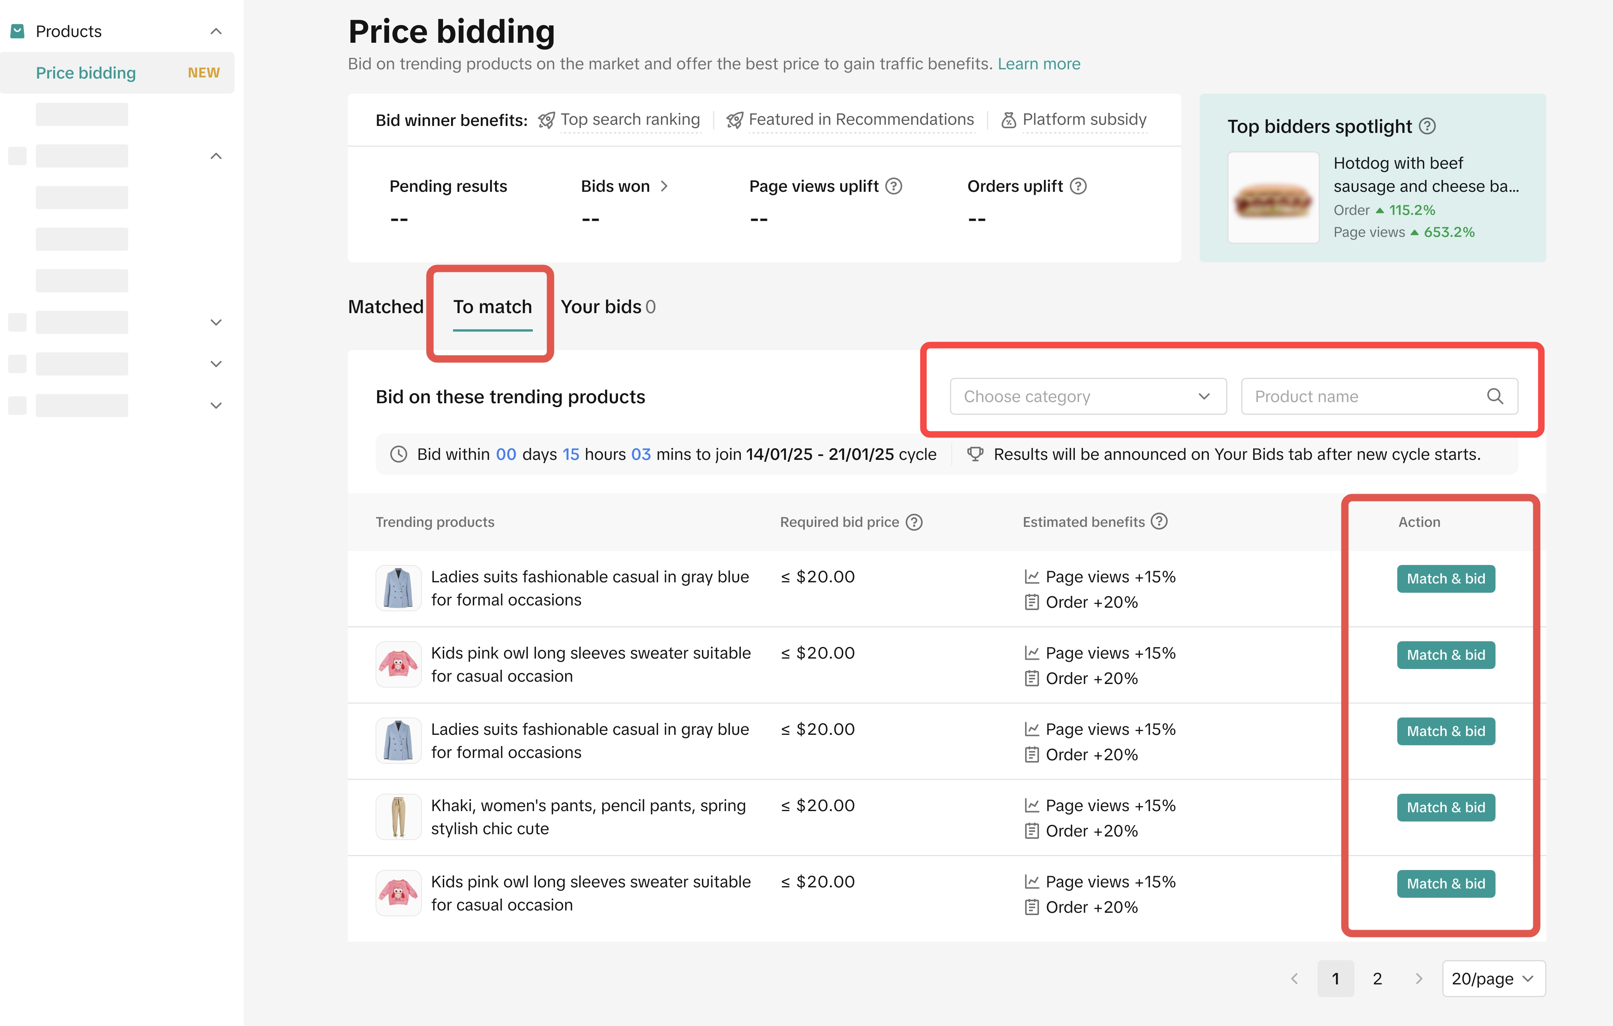Click help icon next to Page views uplift
This screenshot has width=1613, height=1026.
pyautogui.click(x=894, y=186)
